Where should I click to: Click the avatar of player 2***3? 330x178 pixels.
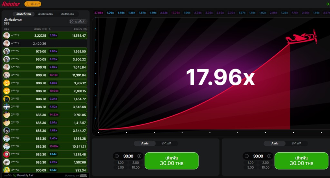coord(6,154)
